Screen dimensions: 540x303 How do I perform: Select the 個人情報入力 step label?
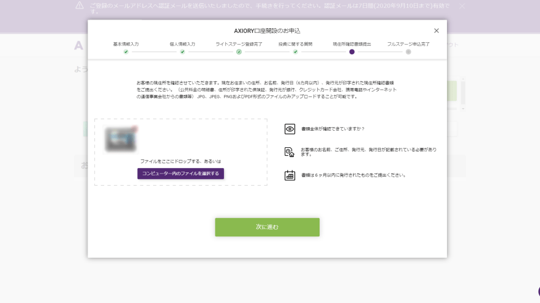pyautogui.click(x=182, y=44)
